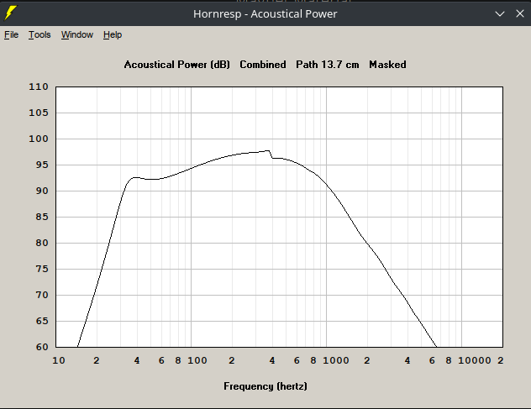Open the File menu

pyautogui.click(x=11, y=35)
